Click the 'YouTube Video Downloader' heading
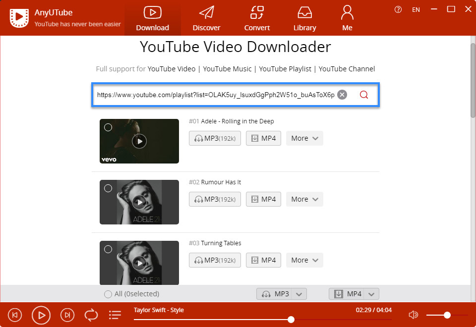Image resolution: width=476 pixels, height=327 pixels. (x=235, y=47)
